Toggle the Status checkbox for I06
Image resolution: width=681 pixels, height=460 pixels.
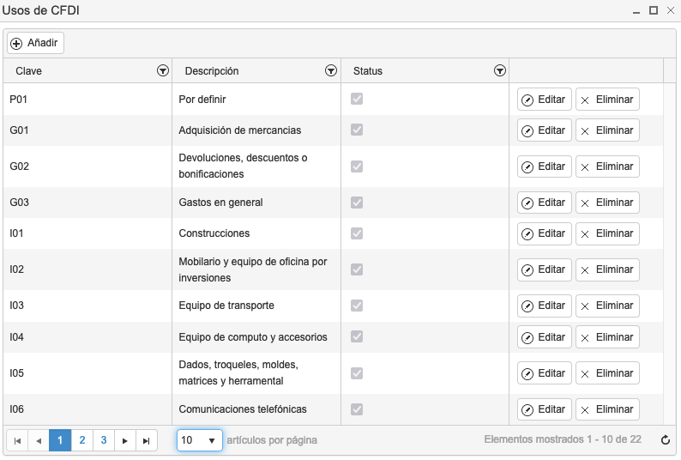(357, 409)
